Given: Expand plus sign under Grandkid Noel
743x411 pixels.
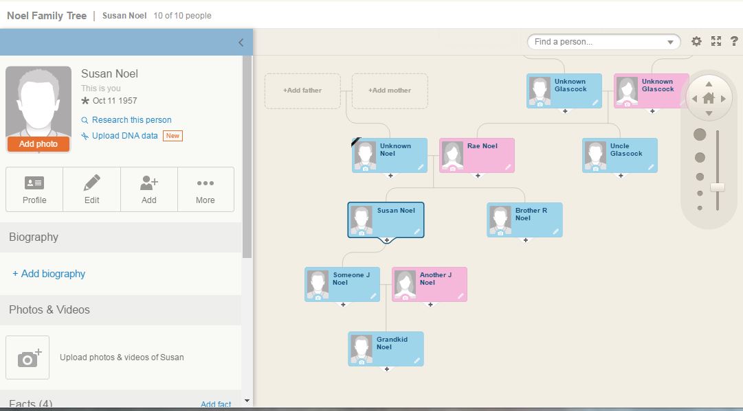Looking at the screenshot, I should pos(387,369).
